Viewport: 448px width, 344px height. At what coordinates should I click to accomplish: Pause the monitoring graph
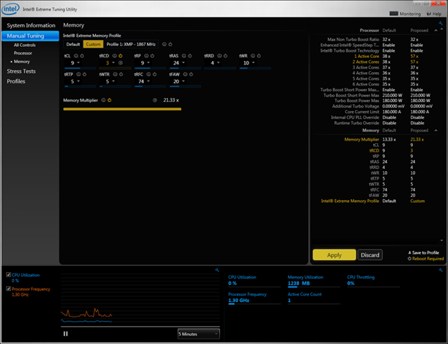tap(66, 334)
